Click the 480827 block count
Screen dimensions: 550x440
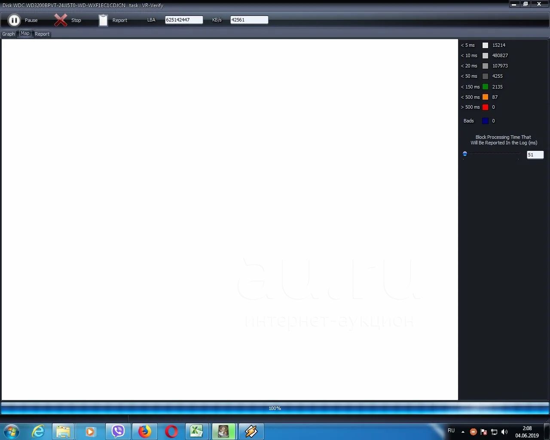tap(500, 55)
